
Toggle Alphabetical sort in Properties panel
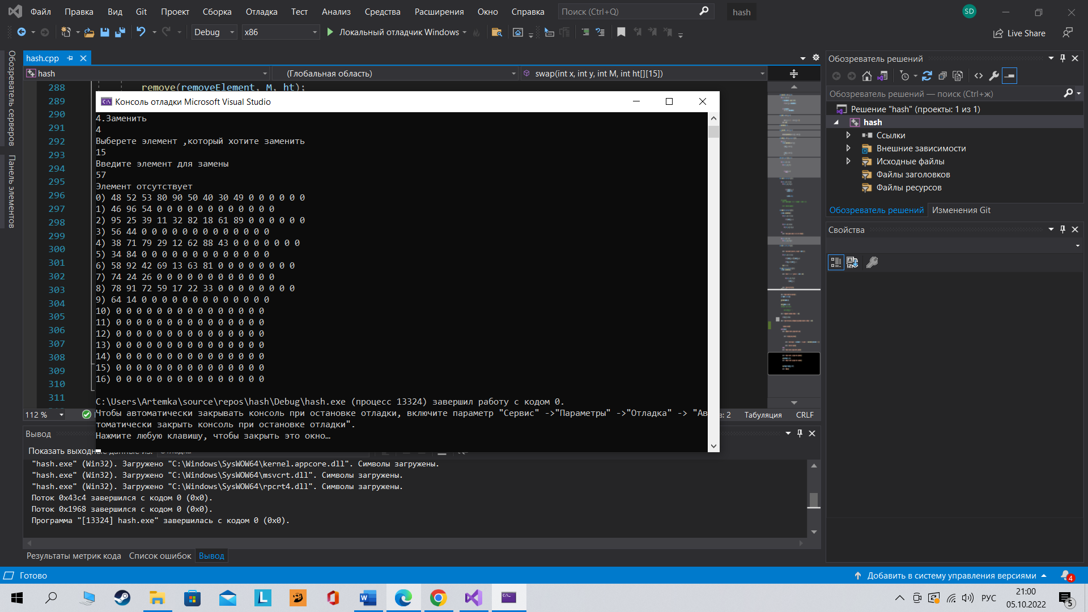(x=852, y=262)
